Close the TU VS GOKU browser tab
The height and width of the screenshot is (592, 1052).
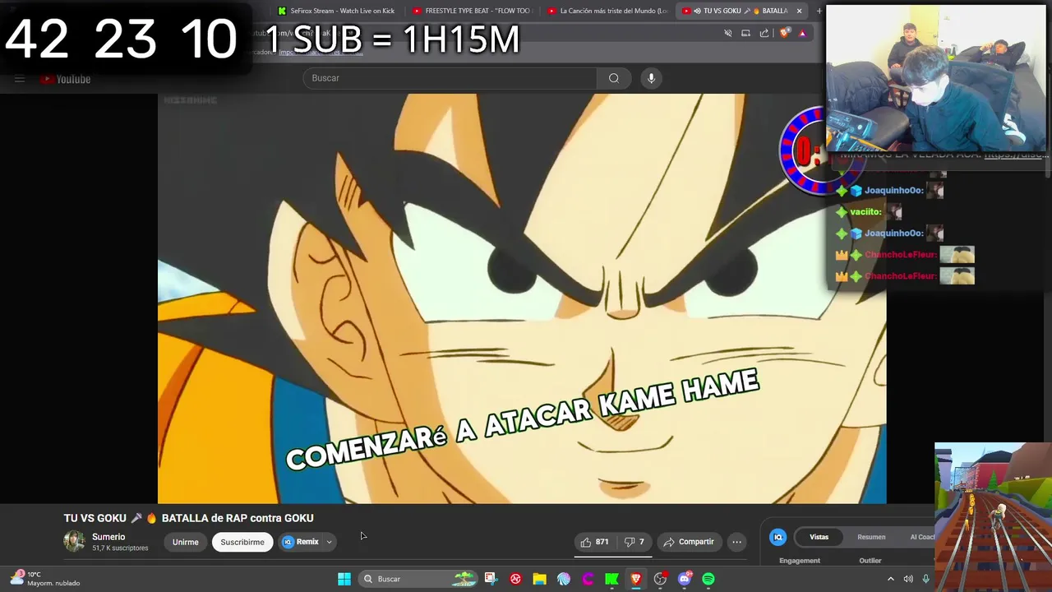(x=799, y=11)
